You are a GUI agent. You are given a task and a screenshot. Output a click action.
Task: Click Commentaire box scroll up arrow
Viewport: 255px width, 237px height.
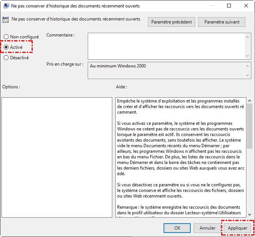coord(248,37)
